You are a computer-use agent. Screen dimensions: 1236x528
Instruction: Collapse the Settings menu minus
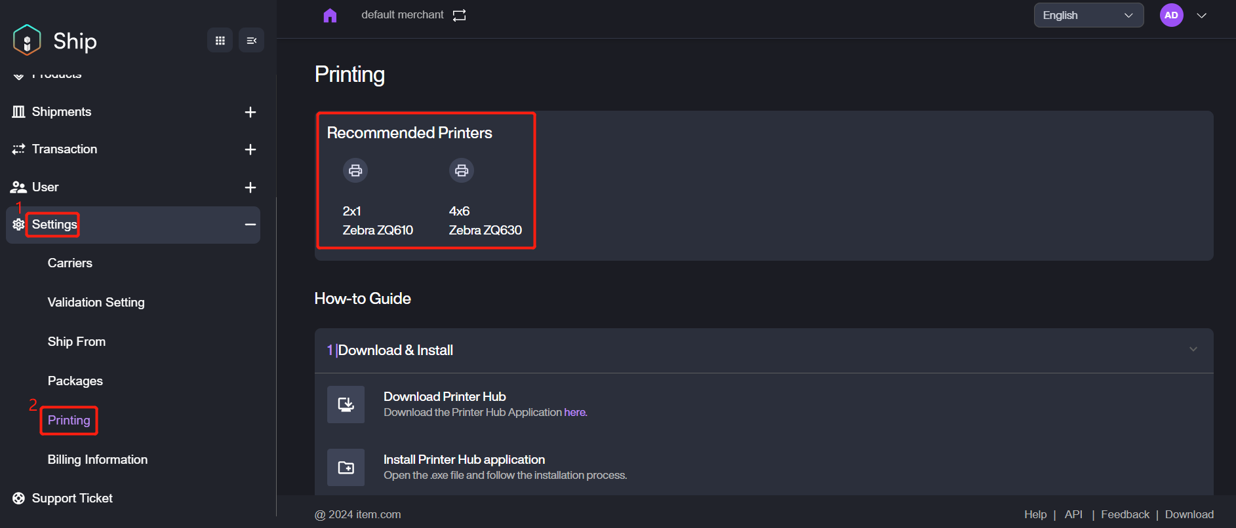point(250,225)
